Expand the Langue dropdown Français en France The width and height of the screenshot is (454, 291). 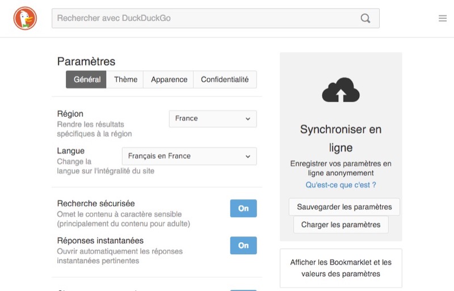(189, 156)
